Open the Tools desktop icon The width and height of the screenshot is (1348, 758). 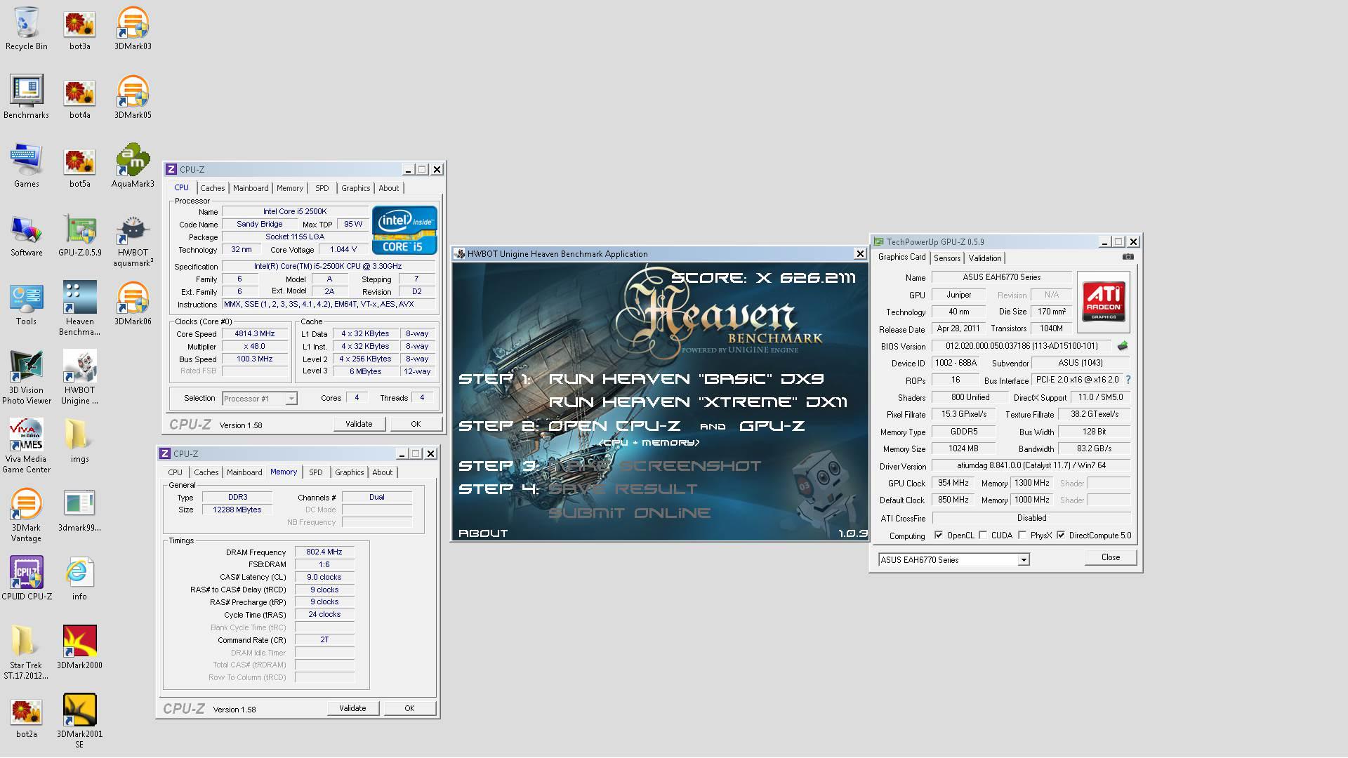pos(27,304)
